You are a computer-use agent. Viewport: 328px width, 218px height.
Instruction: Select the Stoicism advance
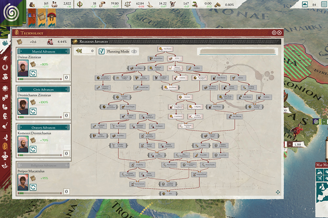185,97
